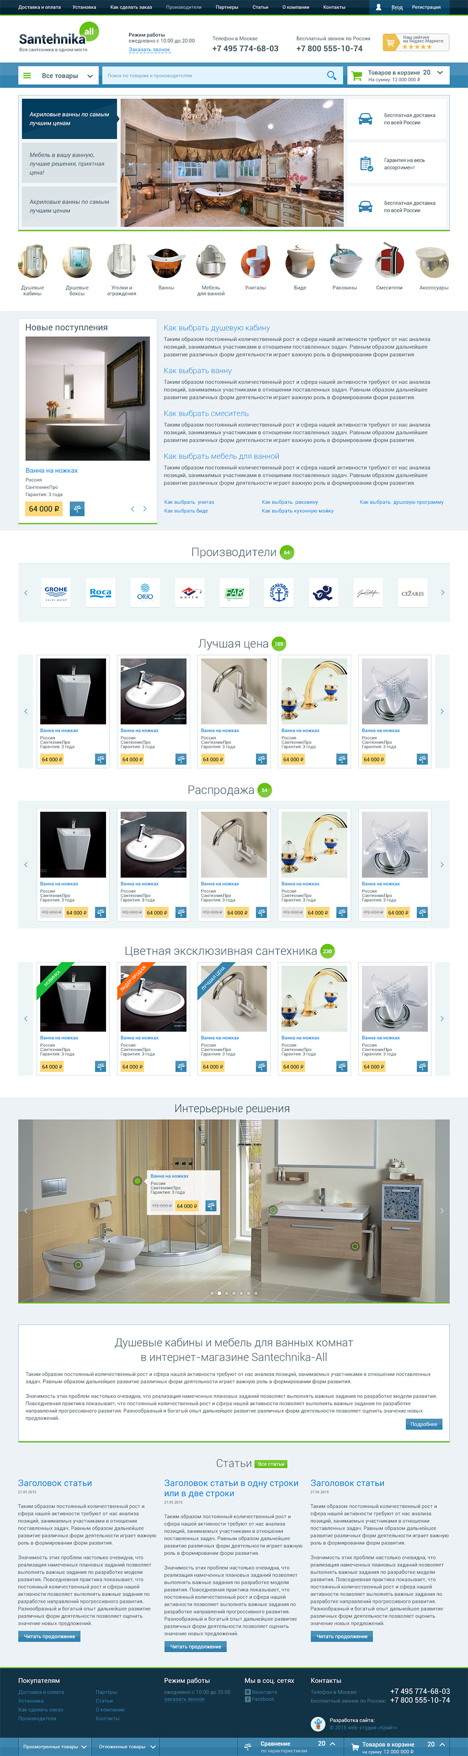468x1756 pixels.
Task: Click the user profile icon near Вход
Action: pyautogui.click(x=379, y=7)
